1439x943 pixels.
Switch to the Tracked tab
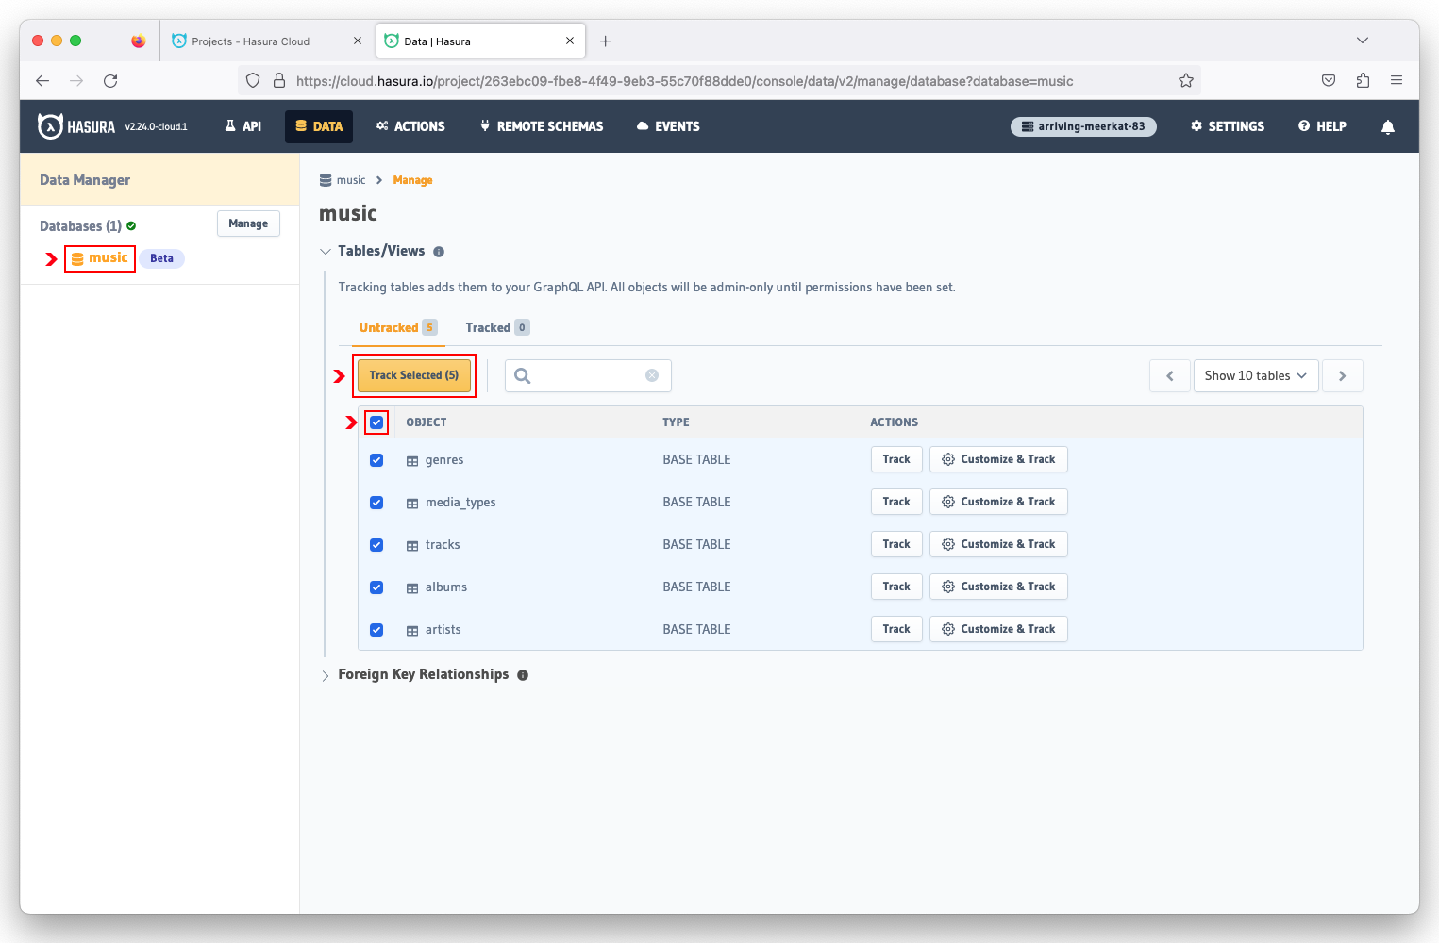pos(488,328)
